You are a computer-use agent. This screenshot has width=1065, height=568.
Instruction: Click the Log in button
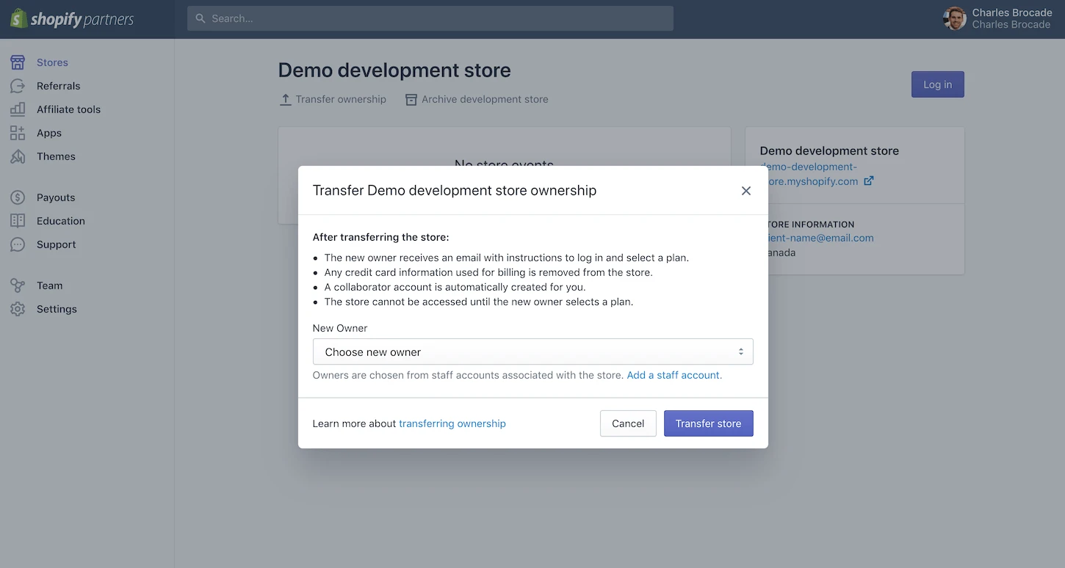938,84
